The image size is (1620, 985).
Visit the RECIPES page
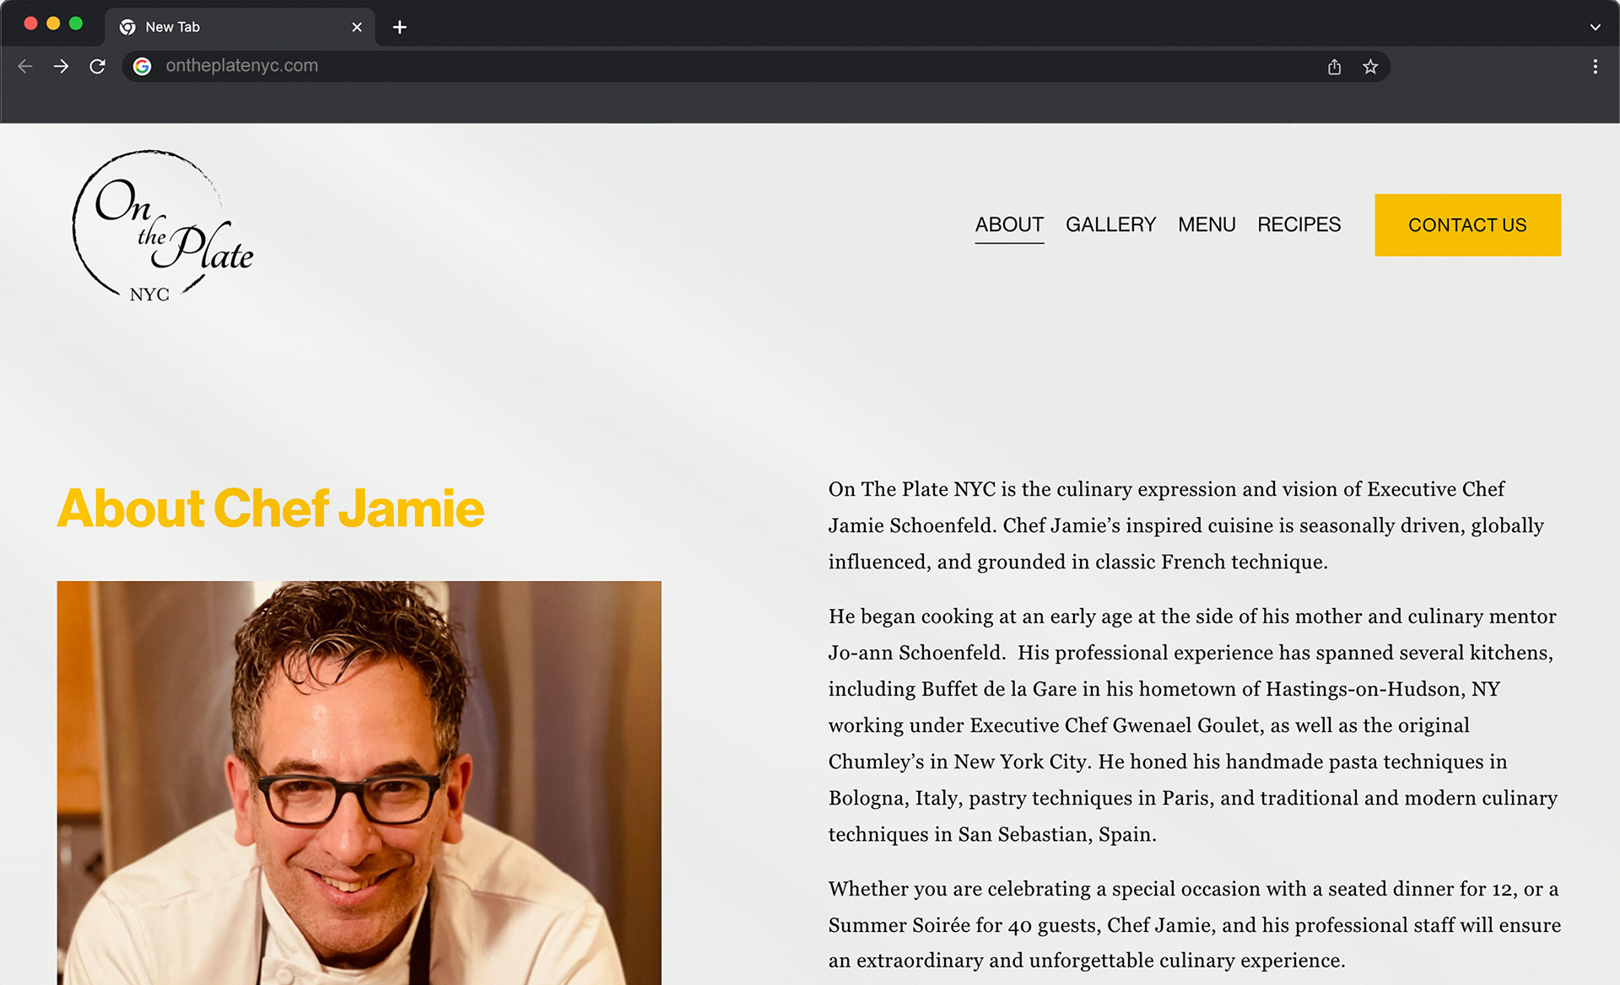pos(1299,225)
